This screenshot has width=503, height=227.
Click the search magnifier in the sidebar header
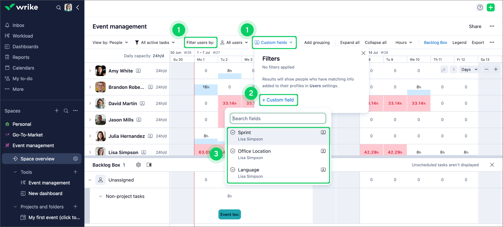pyautogui.click(x=58, y=8)
